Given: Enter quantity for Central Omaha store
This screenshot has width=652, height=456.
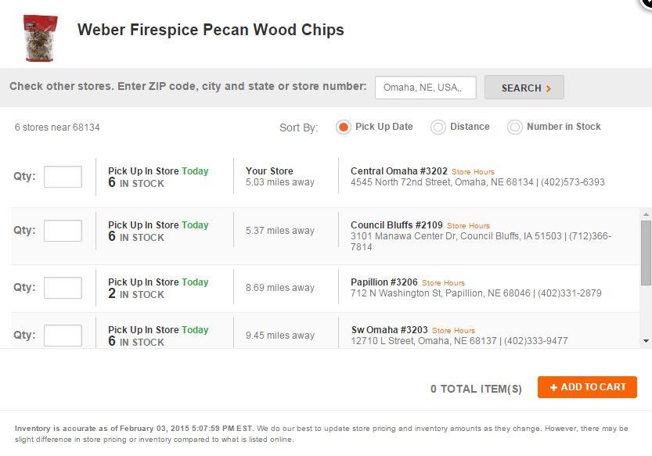Looking at the screenshot, I should [x=63, y=177].
